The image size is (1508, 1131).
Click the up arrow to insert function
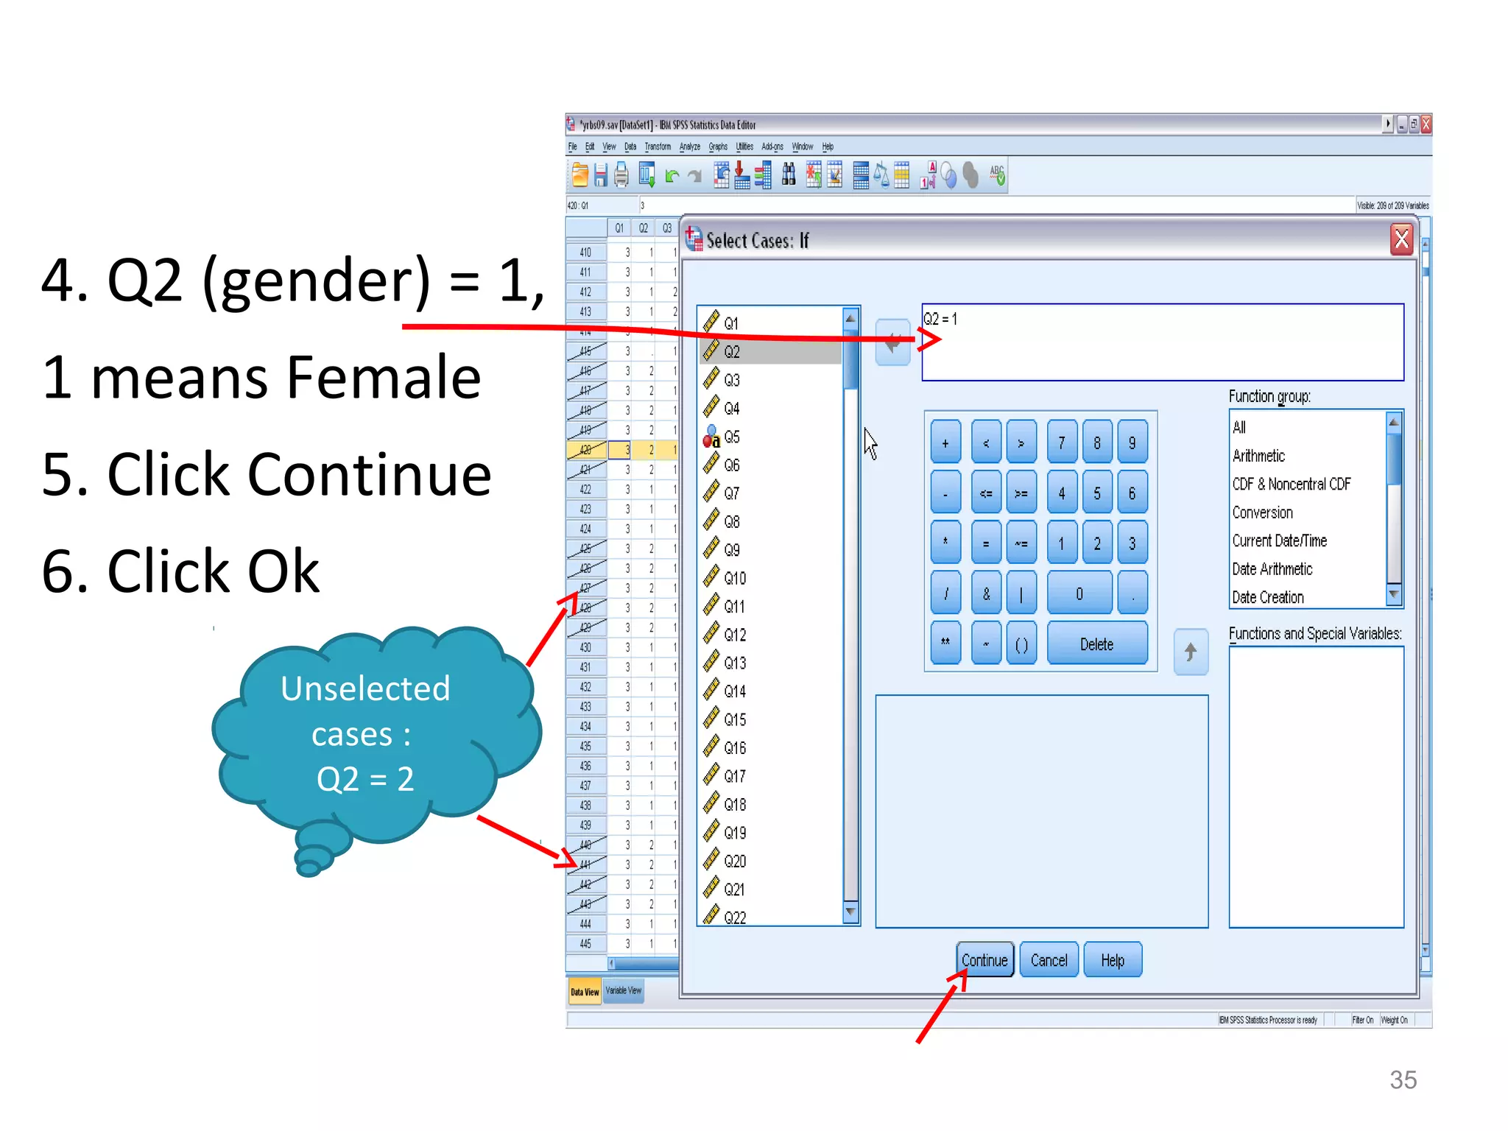coord(1191,652)
